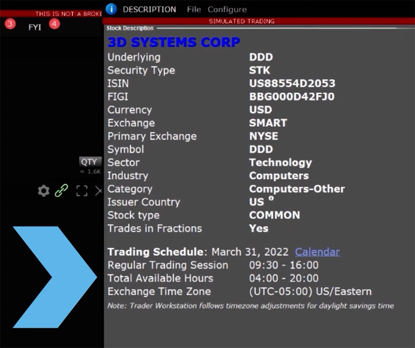This screenshot has width=415, height=348.
Task: Click the Stock Description header bar
Action: point(130,28)
